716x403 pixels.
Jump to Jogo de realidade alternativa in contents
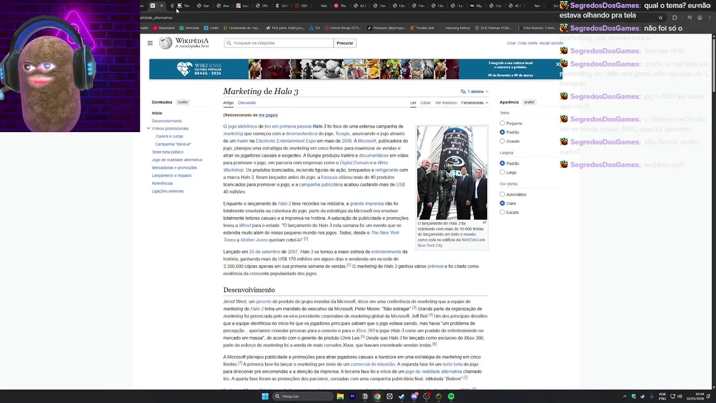(x=177, y=160)
